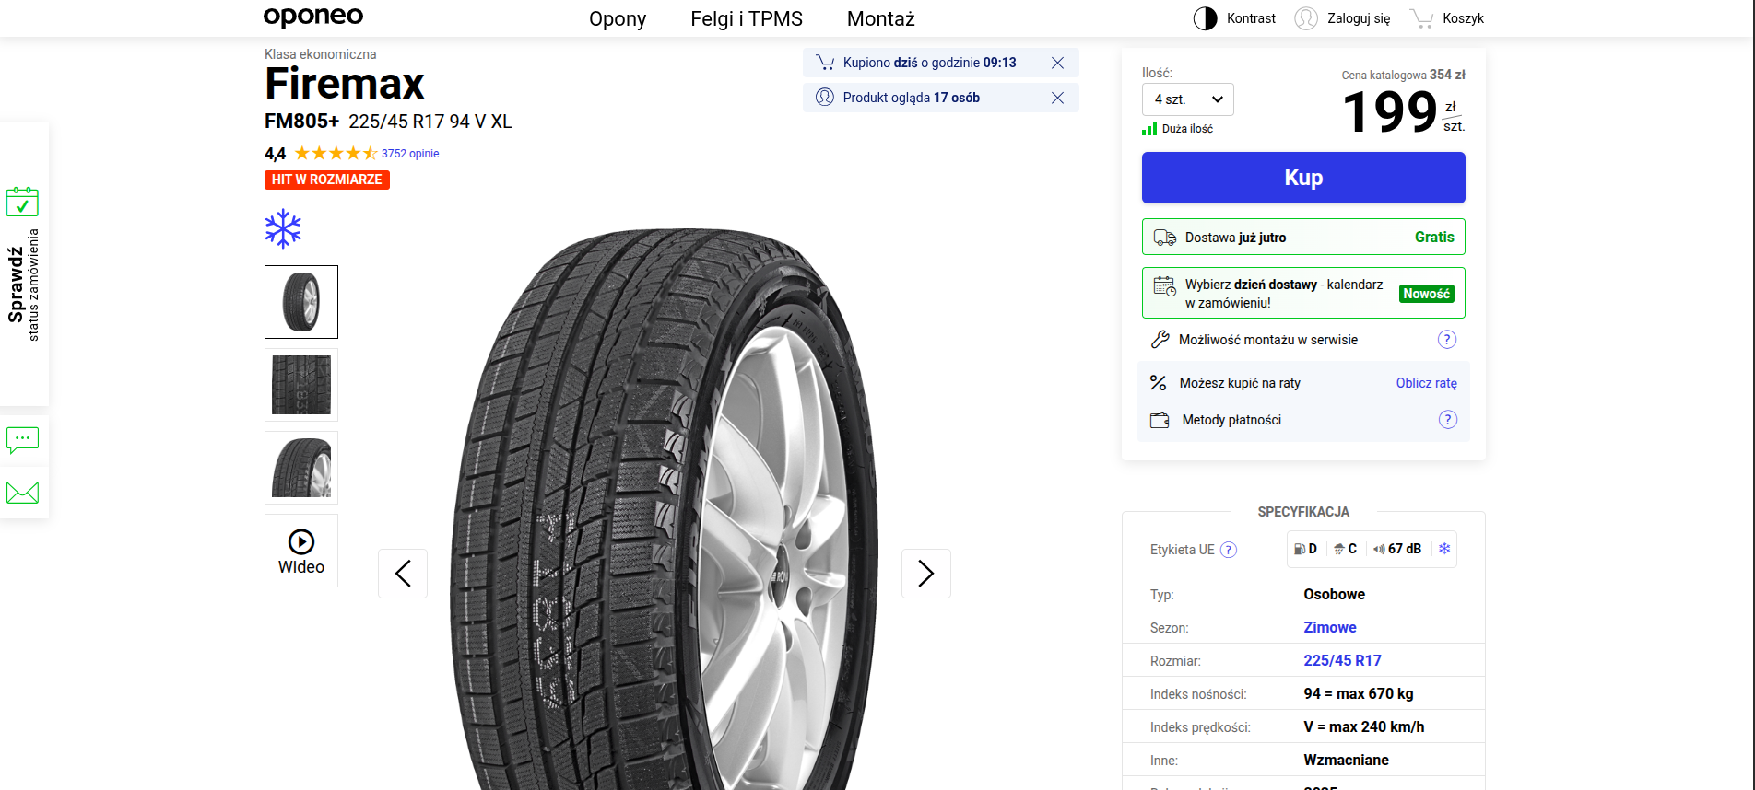Click the delivery calendar icon
This screenshot has height=790, width=1755.
click(1165, 286)
